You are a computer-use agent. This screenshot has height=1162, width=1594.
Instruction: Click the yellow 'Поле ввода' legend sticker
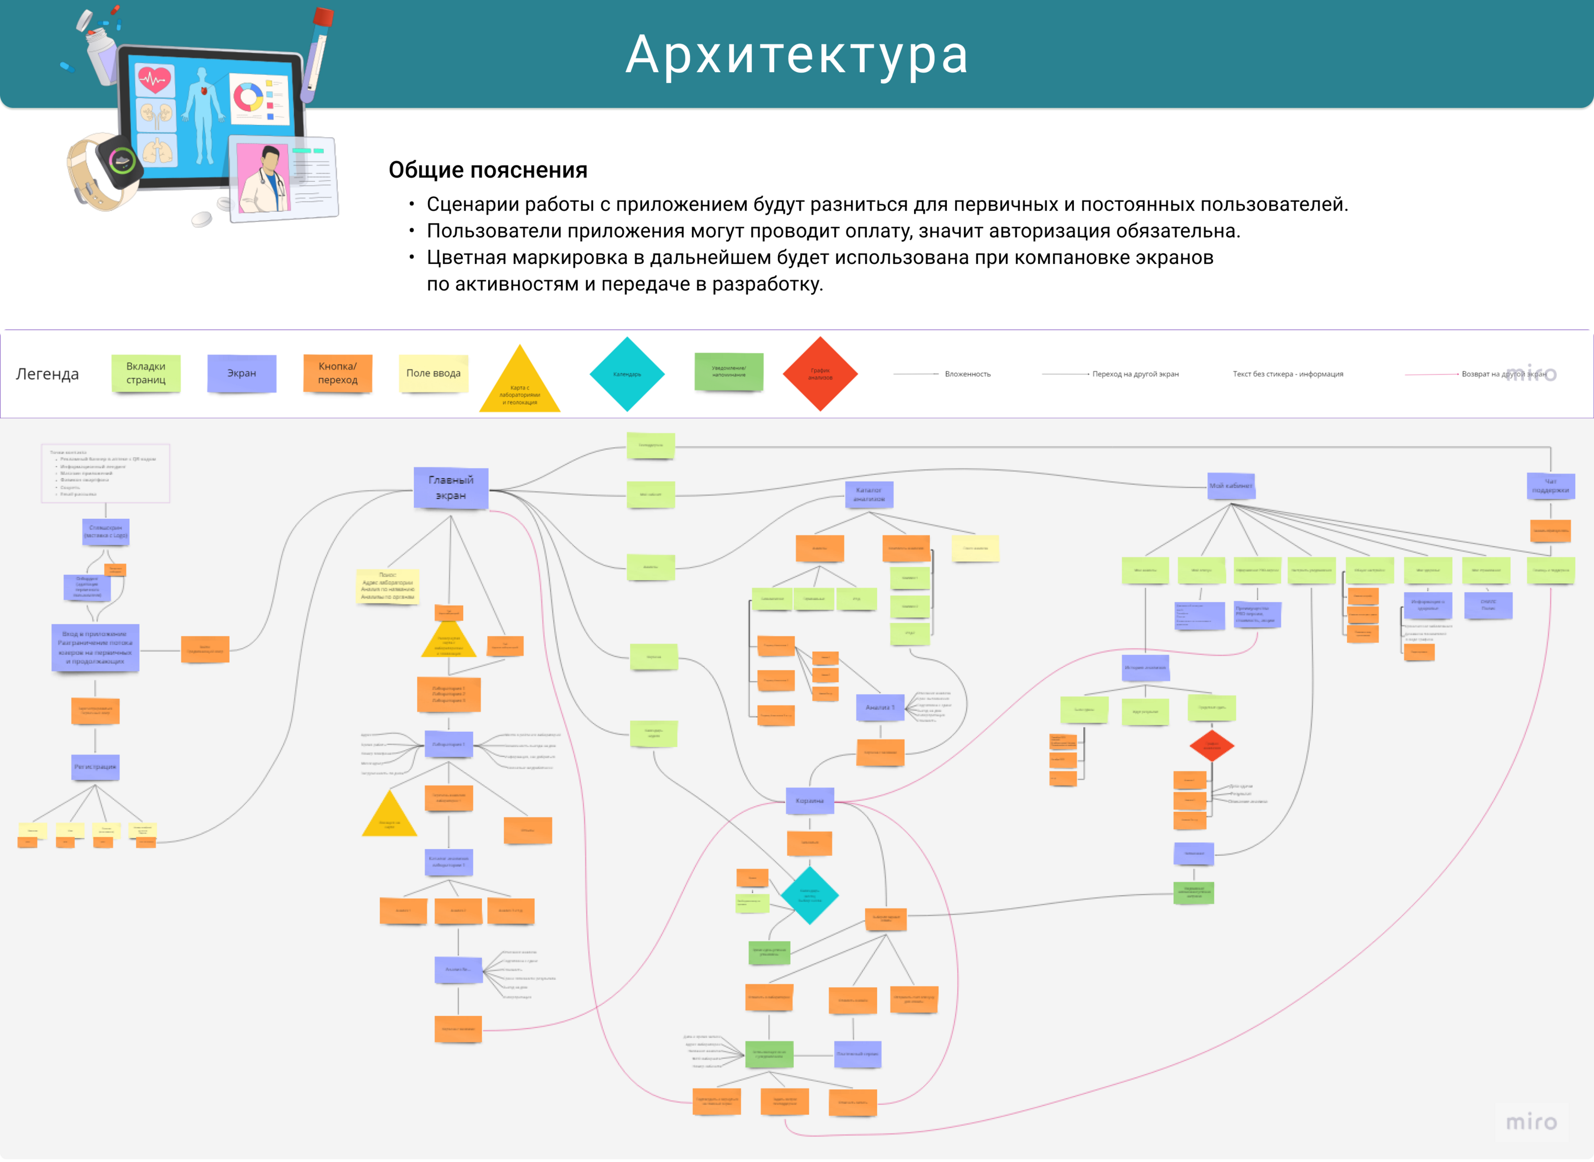click(x=433, y=374)
